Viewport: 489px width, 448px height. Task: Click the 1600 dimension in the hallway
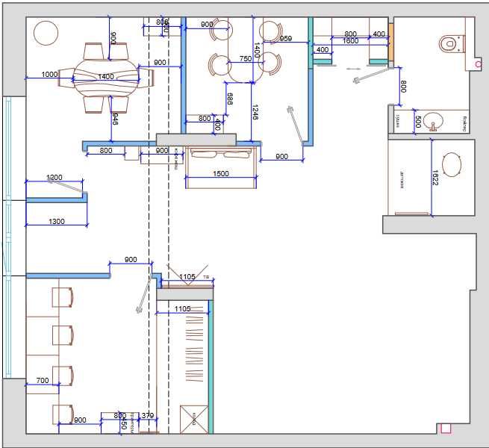(351, 41)
